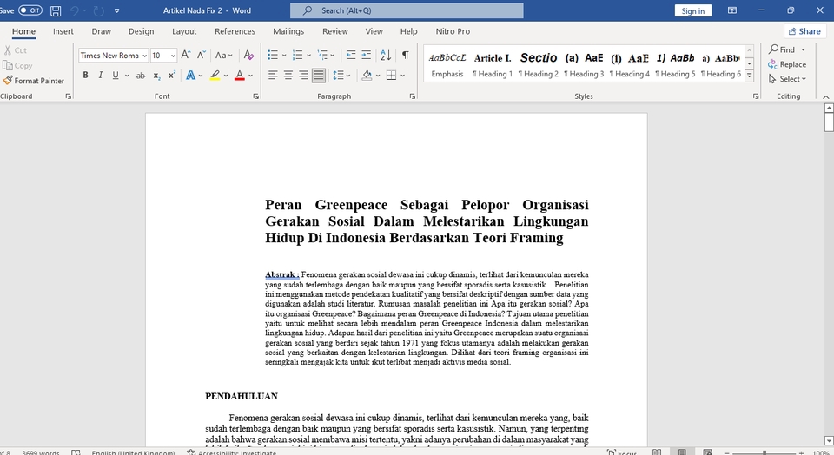Open the Layout tab
Viewport: 834px width, 455px height.
[184, 31]
